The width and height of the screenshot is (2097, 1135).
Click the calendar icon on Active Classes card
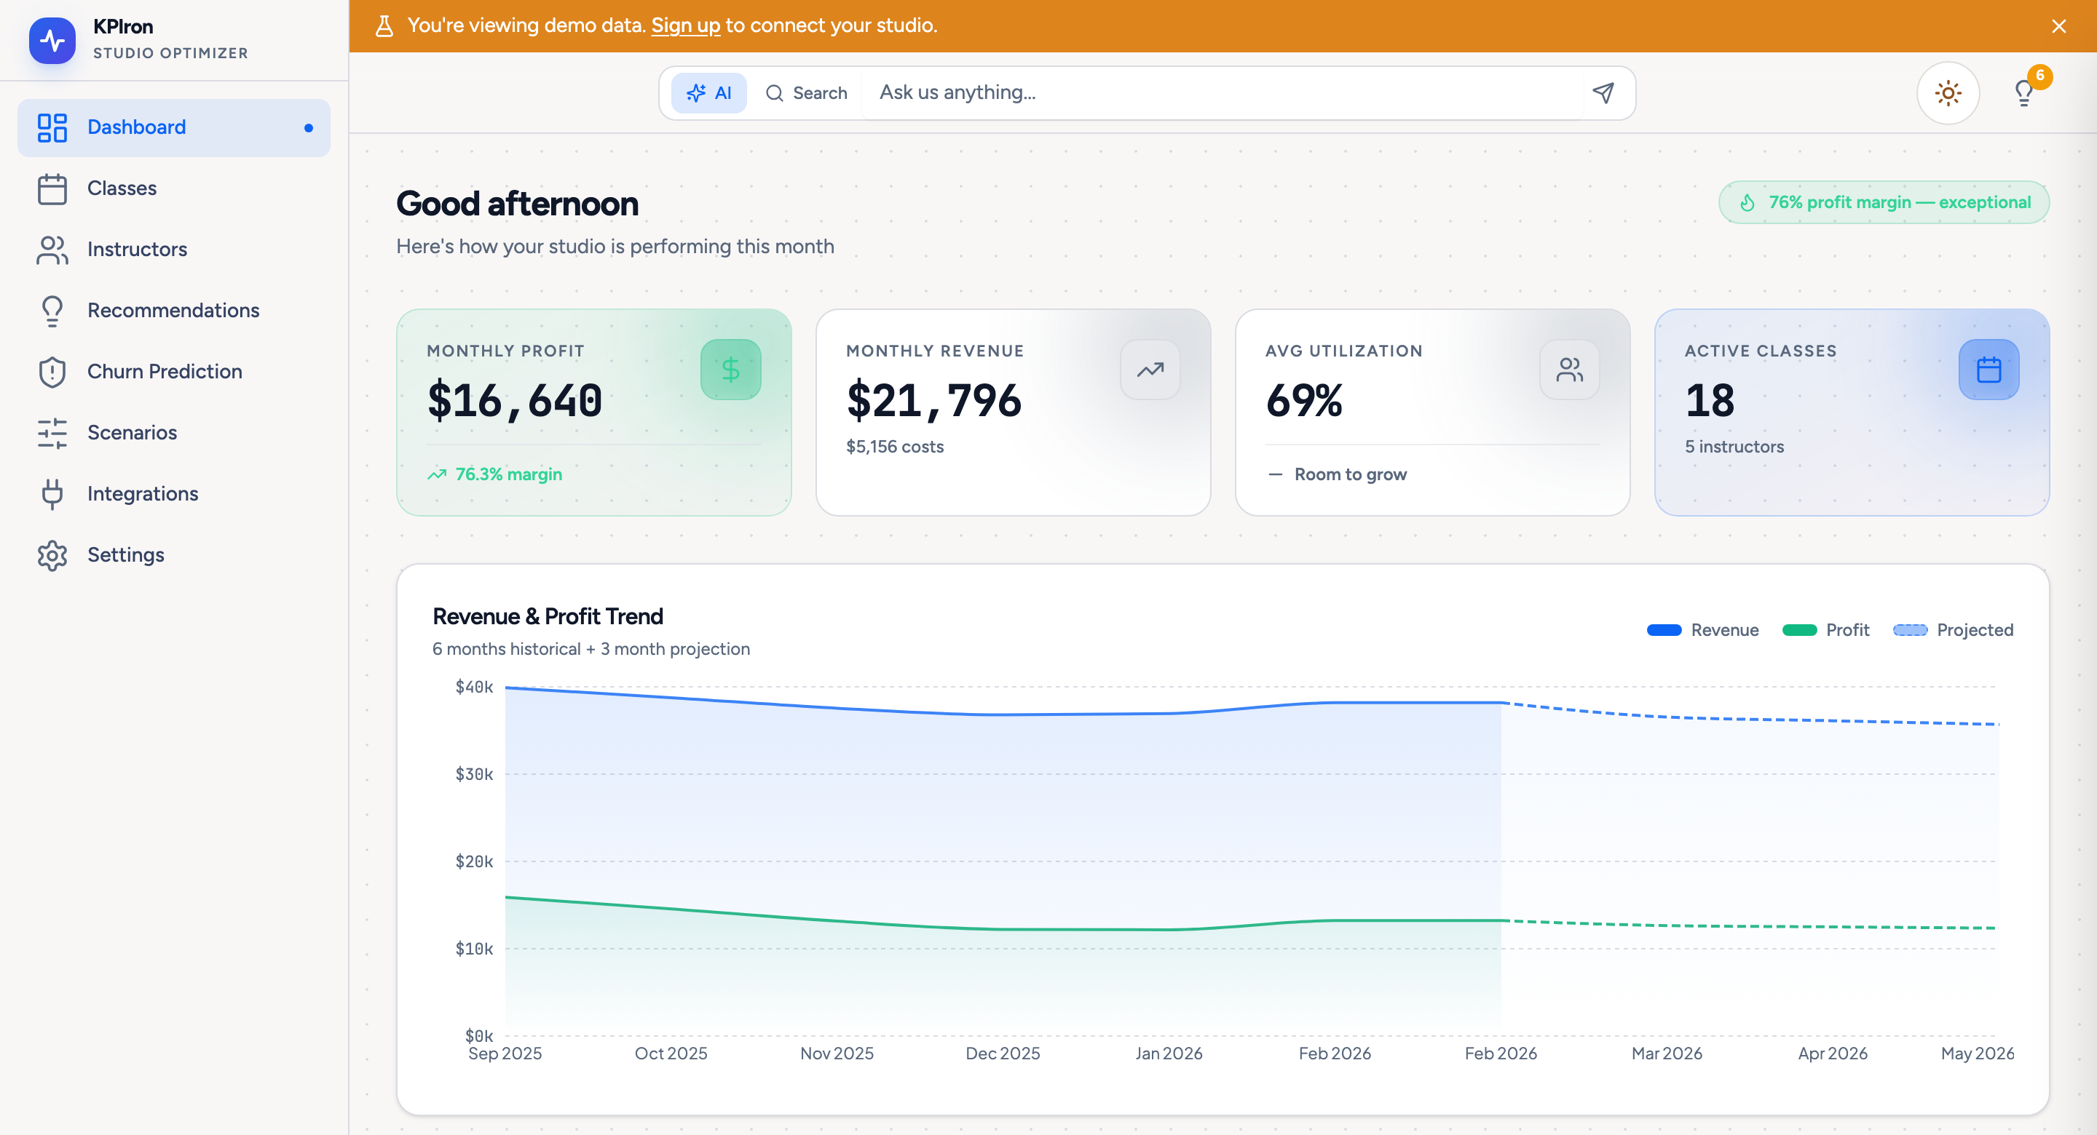point(1988,370)
